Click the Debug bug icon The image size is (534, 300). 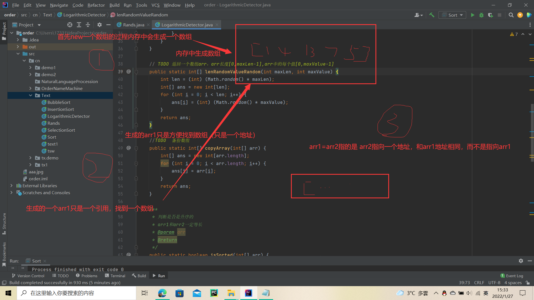click(481, 15)
